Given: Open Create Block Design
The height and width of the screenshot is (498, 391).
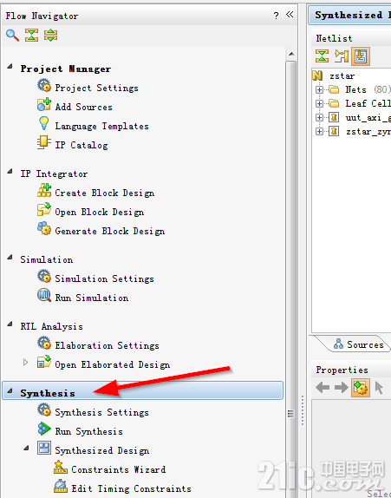Looking at the screenshot, I should [104, 193].
